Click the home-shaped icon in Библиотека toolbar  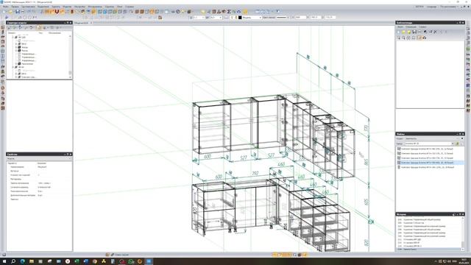point(425,38)
